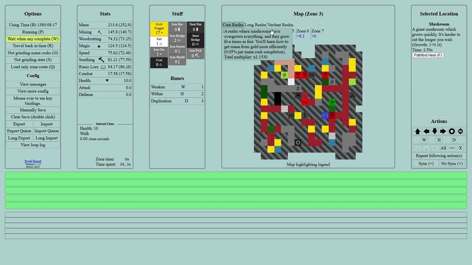Click Travel back in time (R)
This screenshot has width=472, height=265.
pos(33,46)
